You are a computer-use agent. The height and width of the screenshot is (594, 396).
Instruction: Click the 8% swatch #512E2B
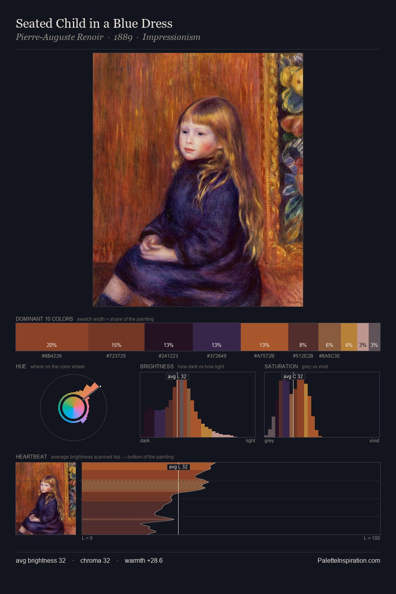[x=303, y=337]
